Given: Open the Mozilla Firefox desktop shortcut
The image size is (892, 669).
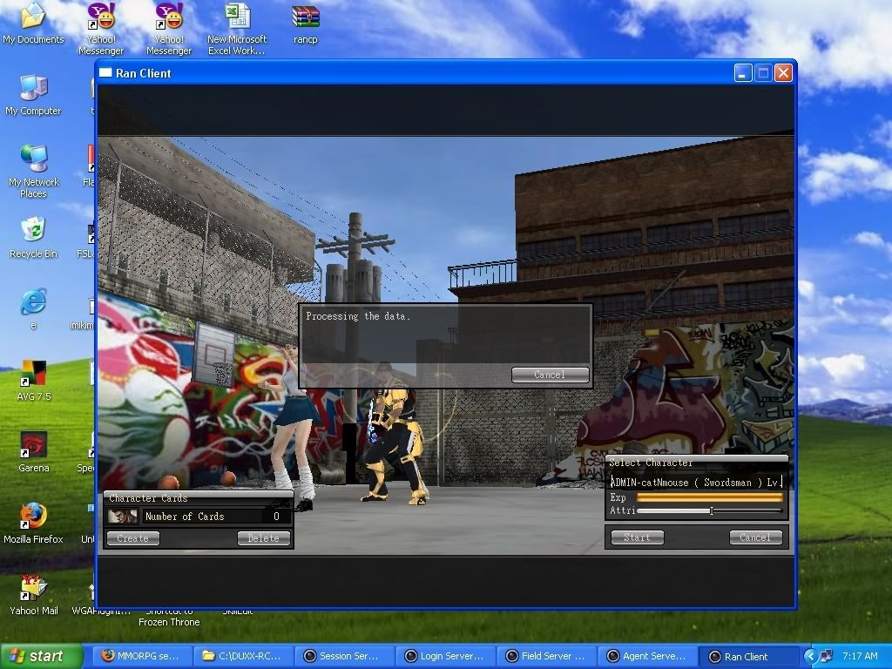Looking at the screenshot, I should pyautogui.click(x=33, y=516).
